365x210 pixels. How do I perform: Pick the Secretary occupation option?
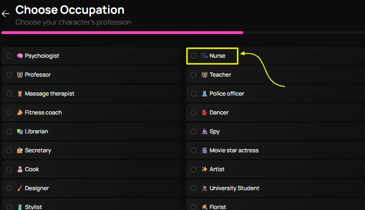38,150
